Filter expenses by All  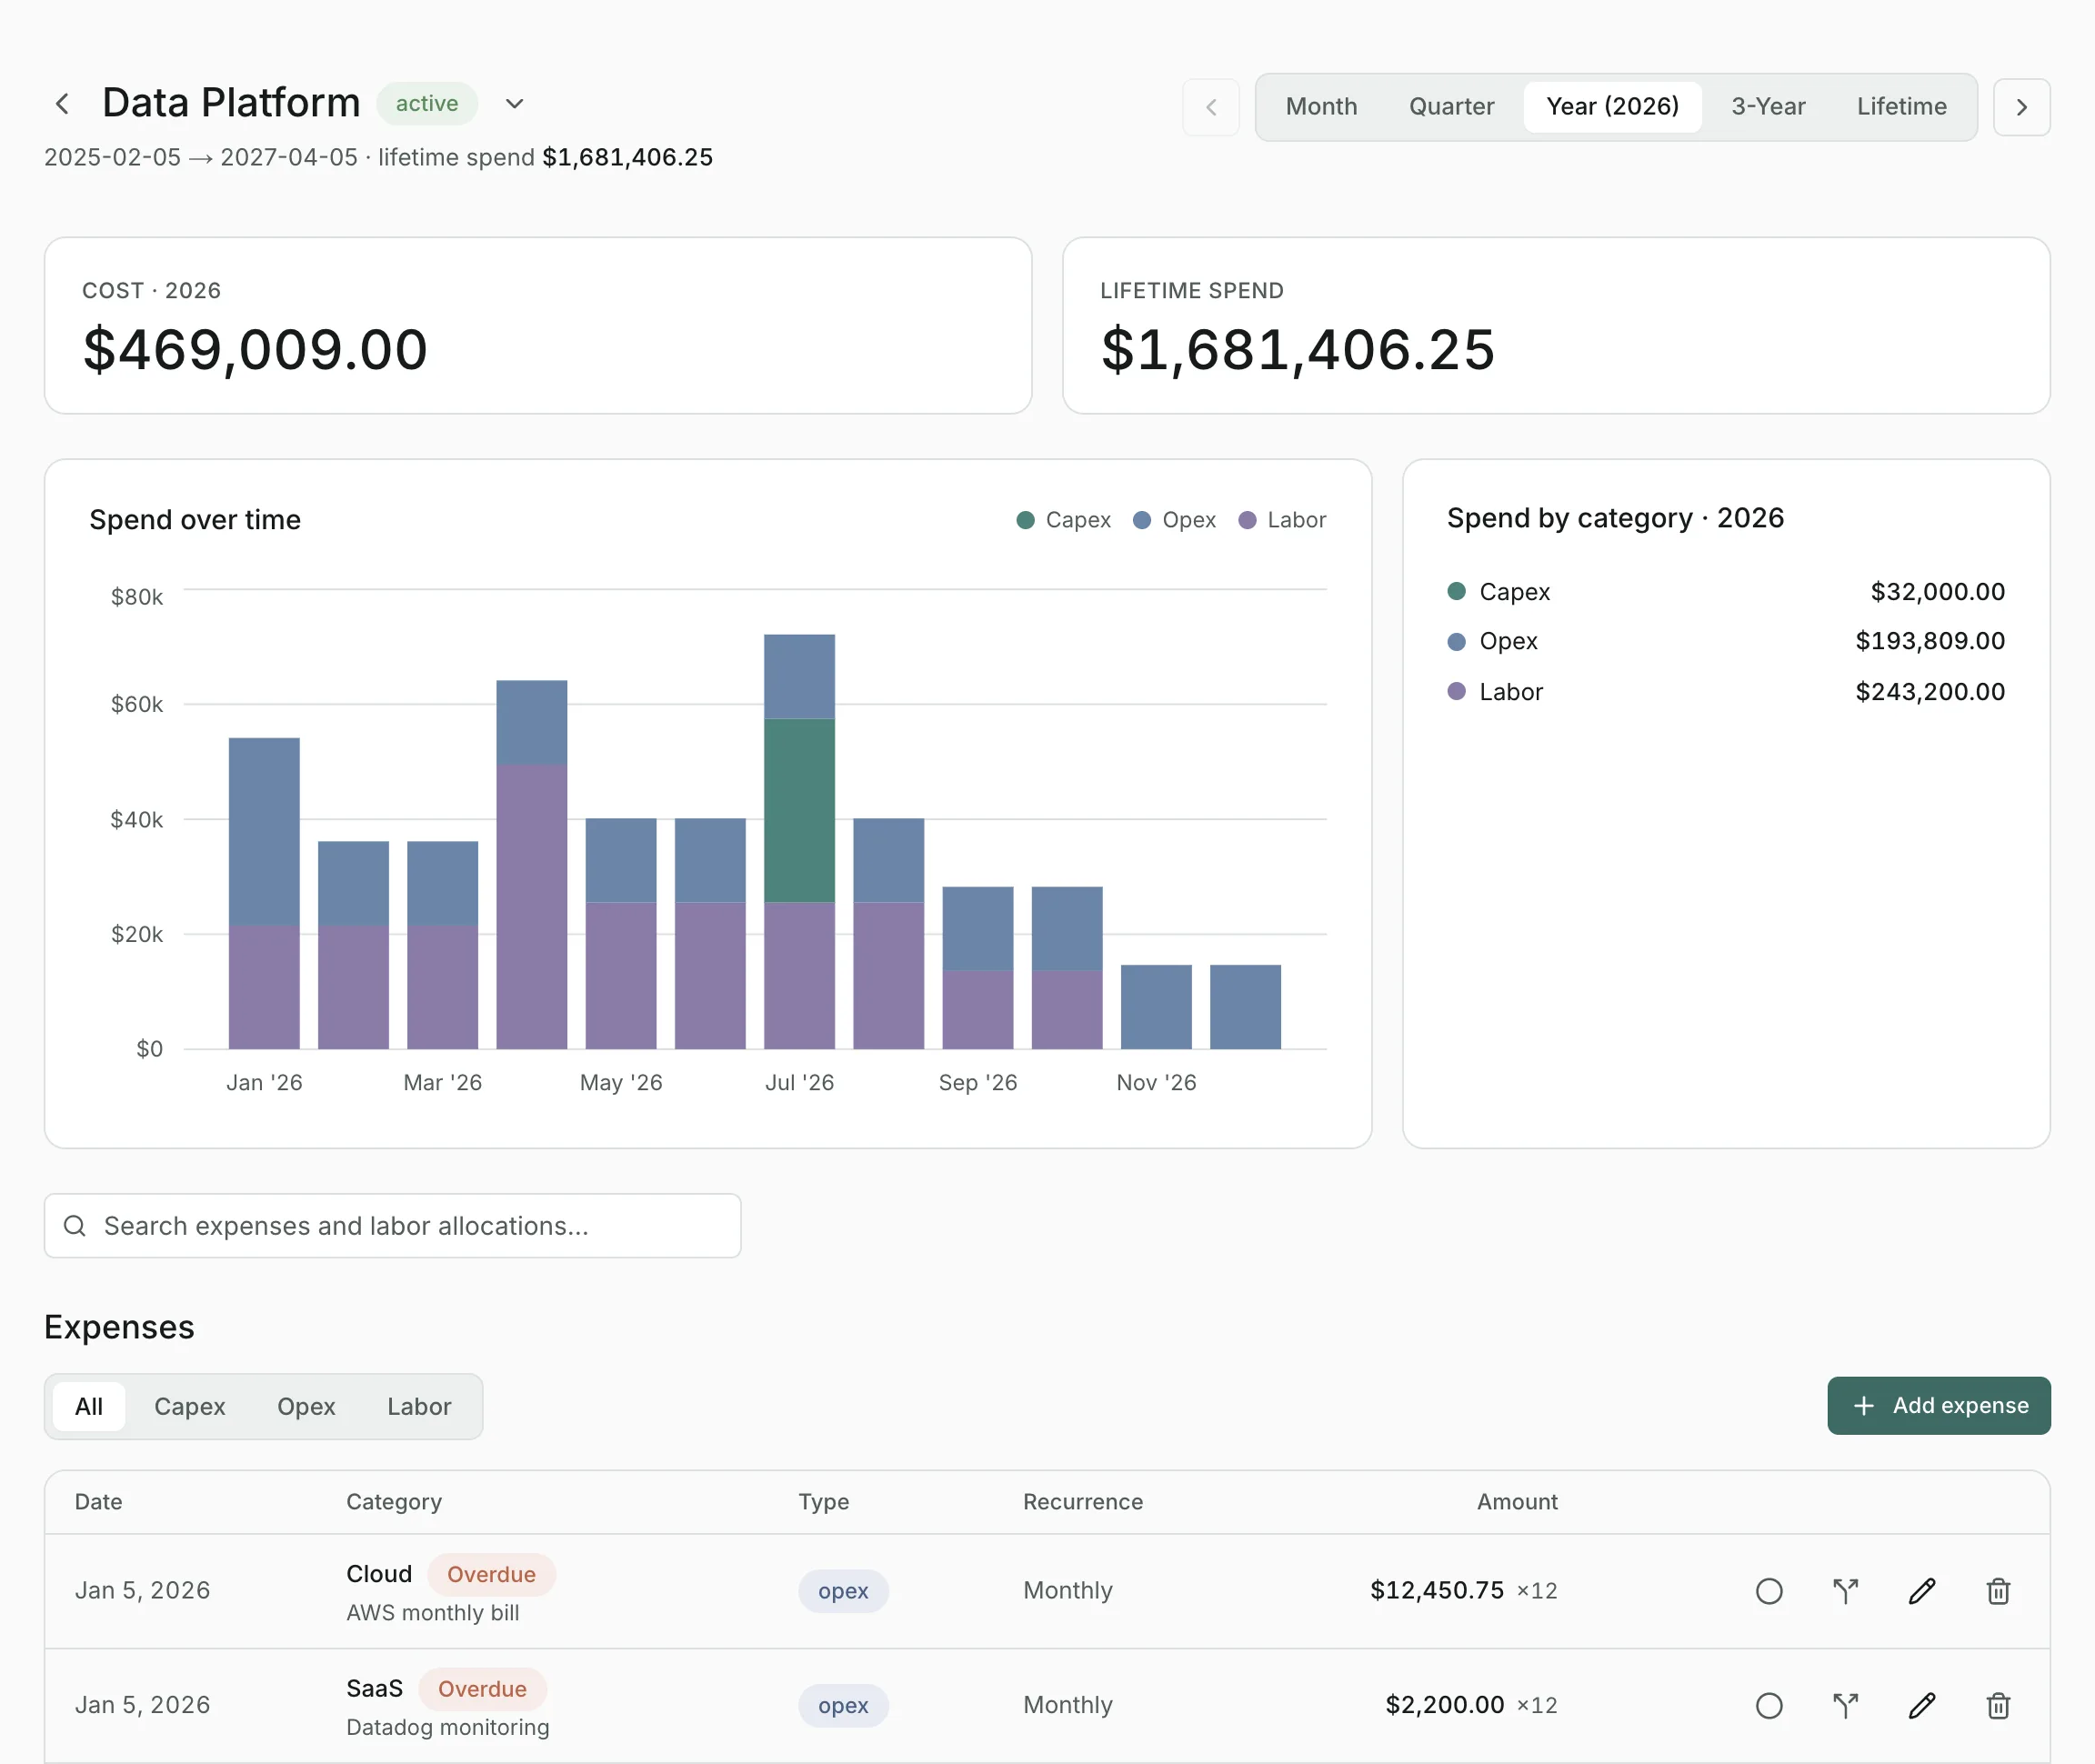click(x=89, y=1407)
